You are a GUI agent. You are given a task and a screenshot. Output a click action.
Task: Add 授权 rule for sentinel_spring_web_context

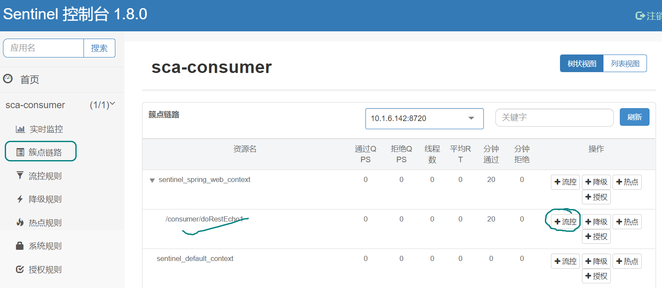[x=596, y=197]
